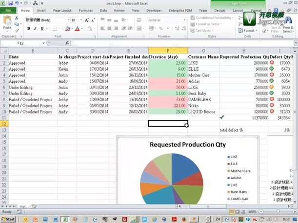Viewport: 298px width, 223px height.
Task: Click the Save icon in quick access toolbar
Action: (11, 3)
